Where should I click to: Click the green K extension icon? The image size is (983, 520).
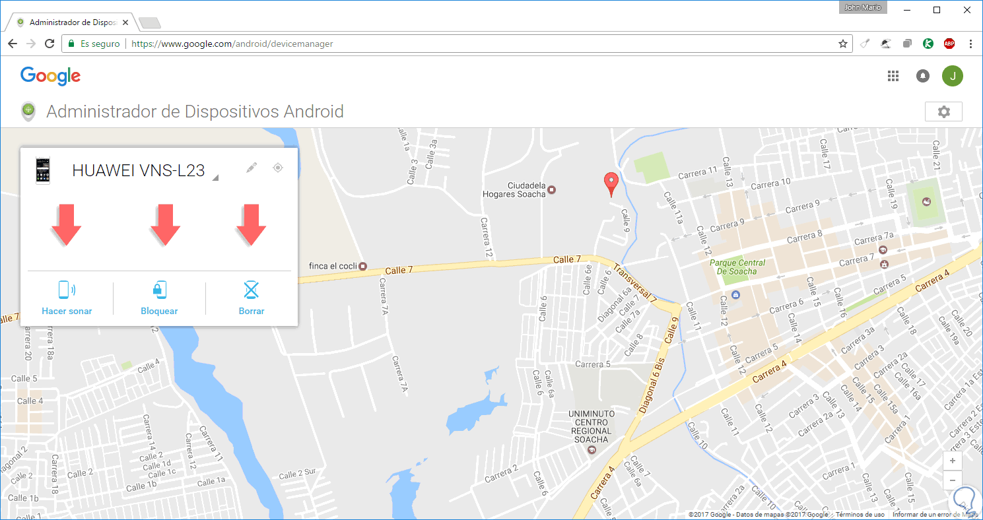click(928, 44)
